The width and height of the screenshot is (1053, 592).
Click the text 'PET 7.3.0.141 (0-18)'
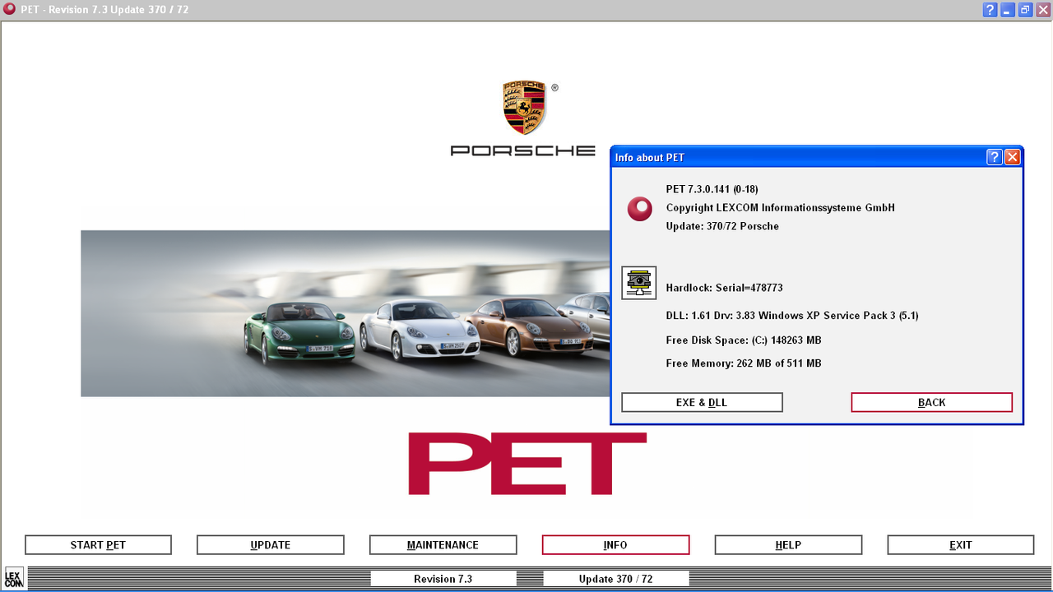pos(712,189)
